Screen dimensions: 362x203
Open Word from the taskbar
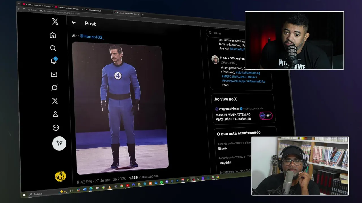85,189
